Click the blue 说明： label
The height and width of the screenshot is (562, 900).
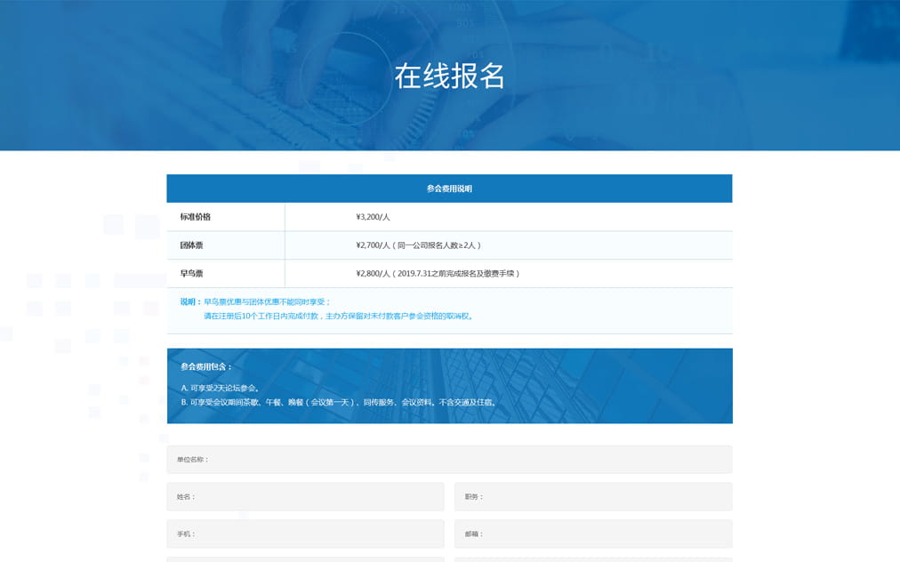coord(190,302)
